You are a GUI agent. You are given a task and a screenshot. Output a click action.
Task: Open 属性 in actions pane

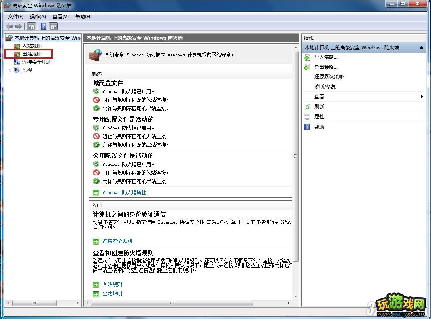point(319,117)
